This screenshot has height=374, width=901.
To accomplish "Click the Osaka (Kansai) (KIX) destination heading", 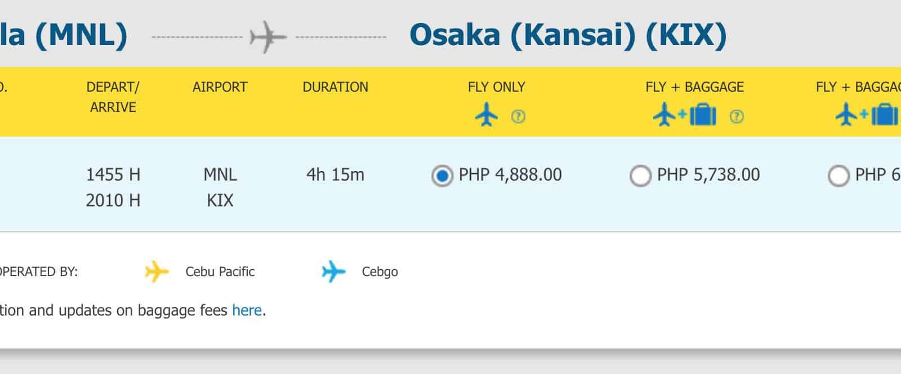I will (568, 35).
